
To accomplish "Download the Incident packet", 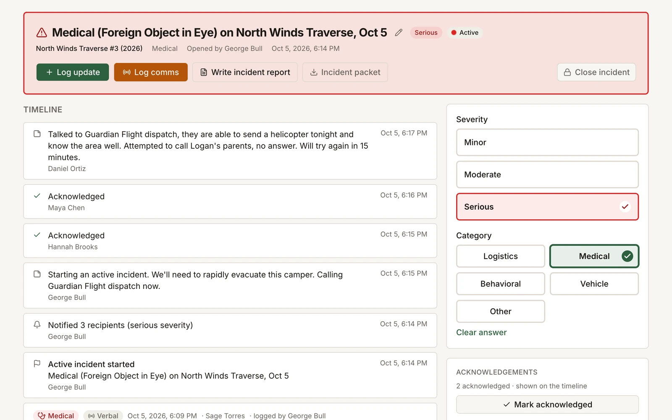I will pos(345,72).
